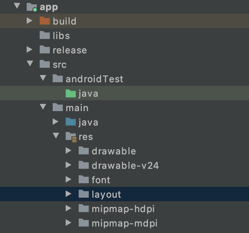Click the androidTest folder icon
This screenshot has width=249, height=233.
point(58,79)
